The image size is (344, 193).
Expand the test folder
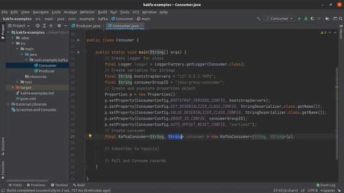(17, 82)
